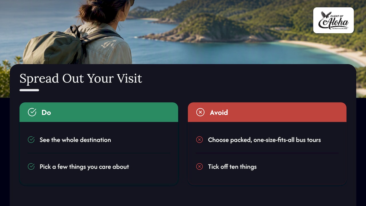
Task: Click the X circle icon in Avoid header
Action: [x=200, y=112]
